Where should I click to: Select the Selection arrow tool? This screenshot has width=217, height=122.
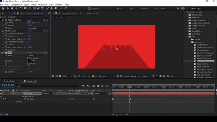point(8,8)
